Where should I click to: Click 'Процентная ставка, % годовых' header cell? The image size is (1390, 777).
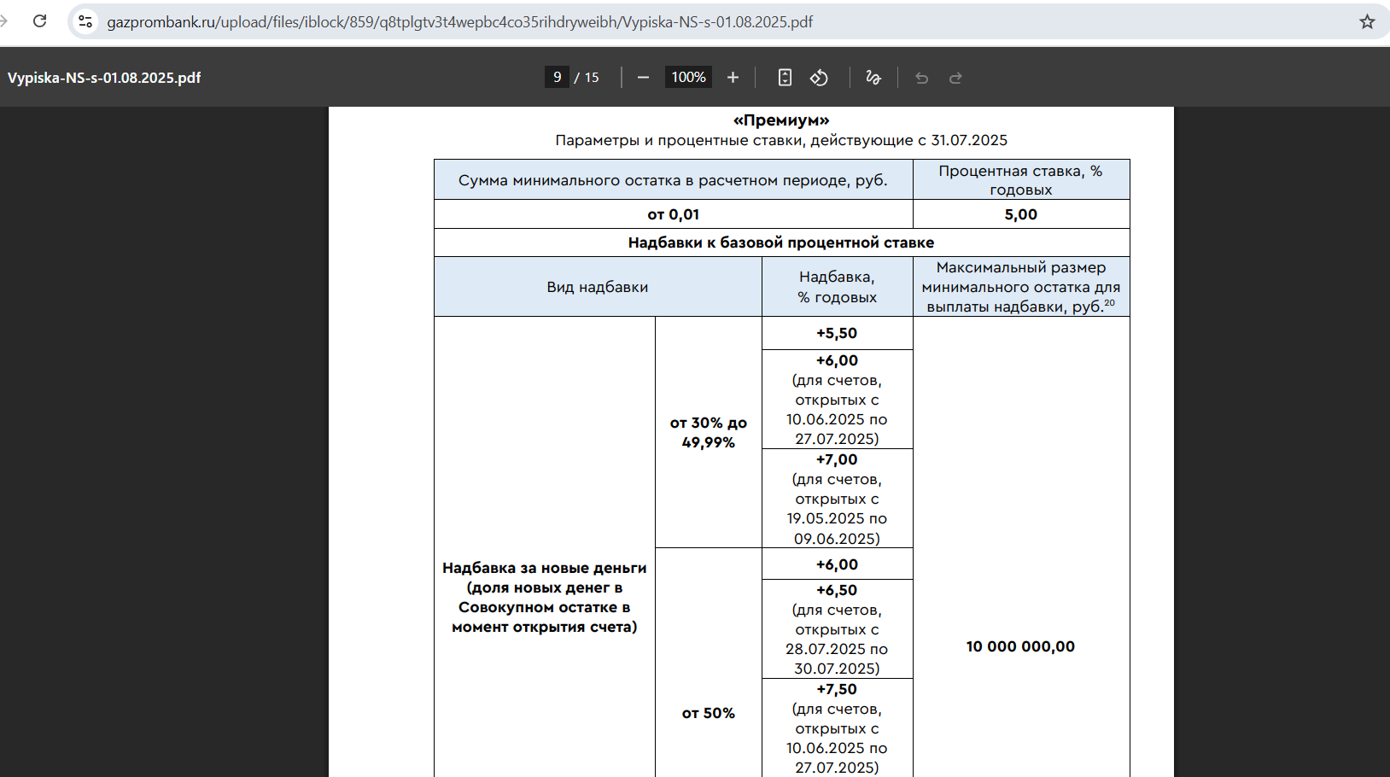click(1021, 179)
